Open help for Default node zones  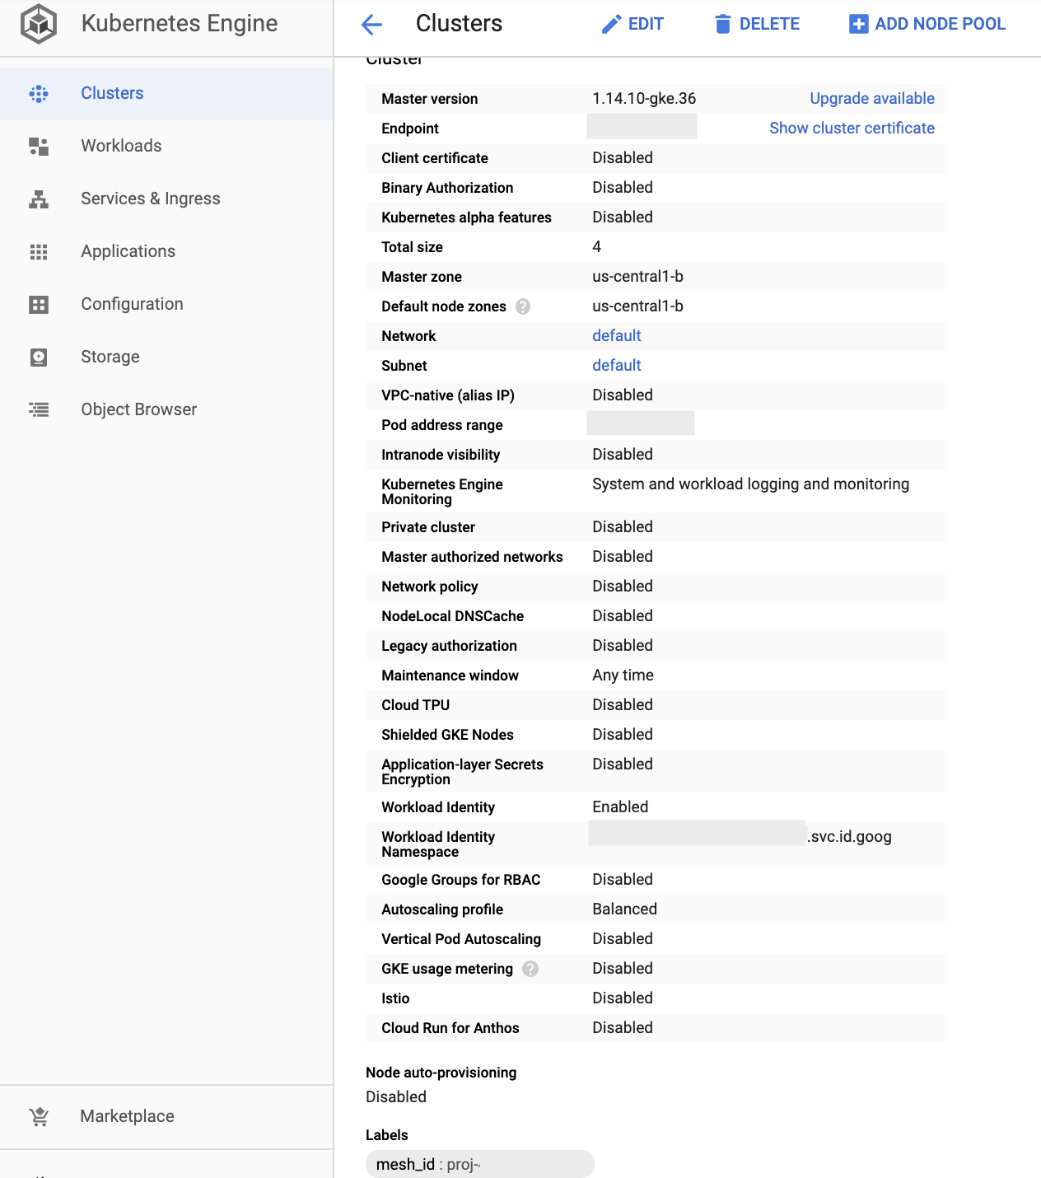pos(523,306)
